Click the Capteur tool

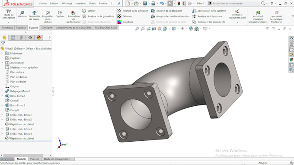coord(60,14)
